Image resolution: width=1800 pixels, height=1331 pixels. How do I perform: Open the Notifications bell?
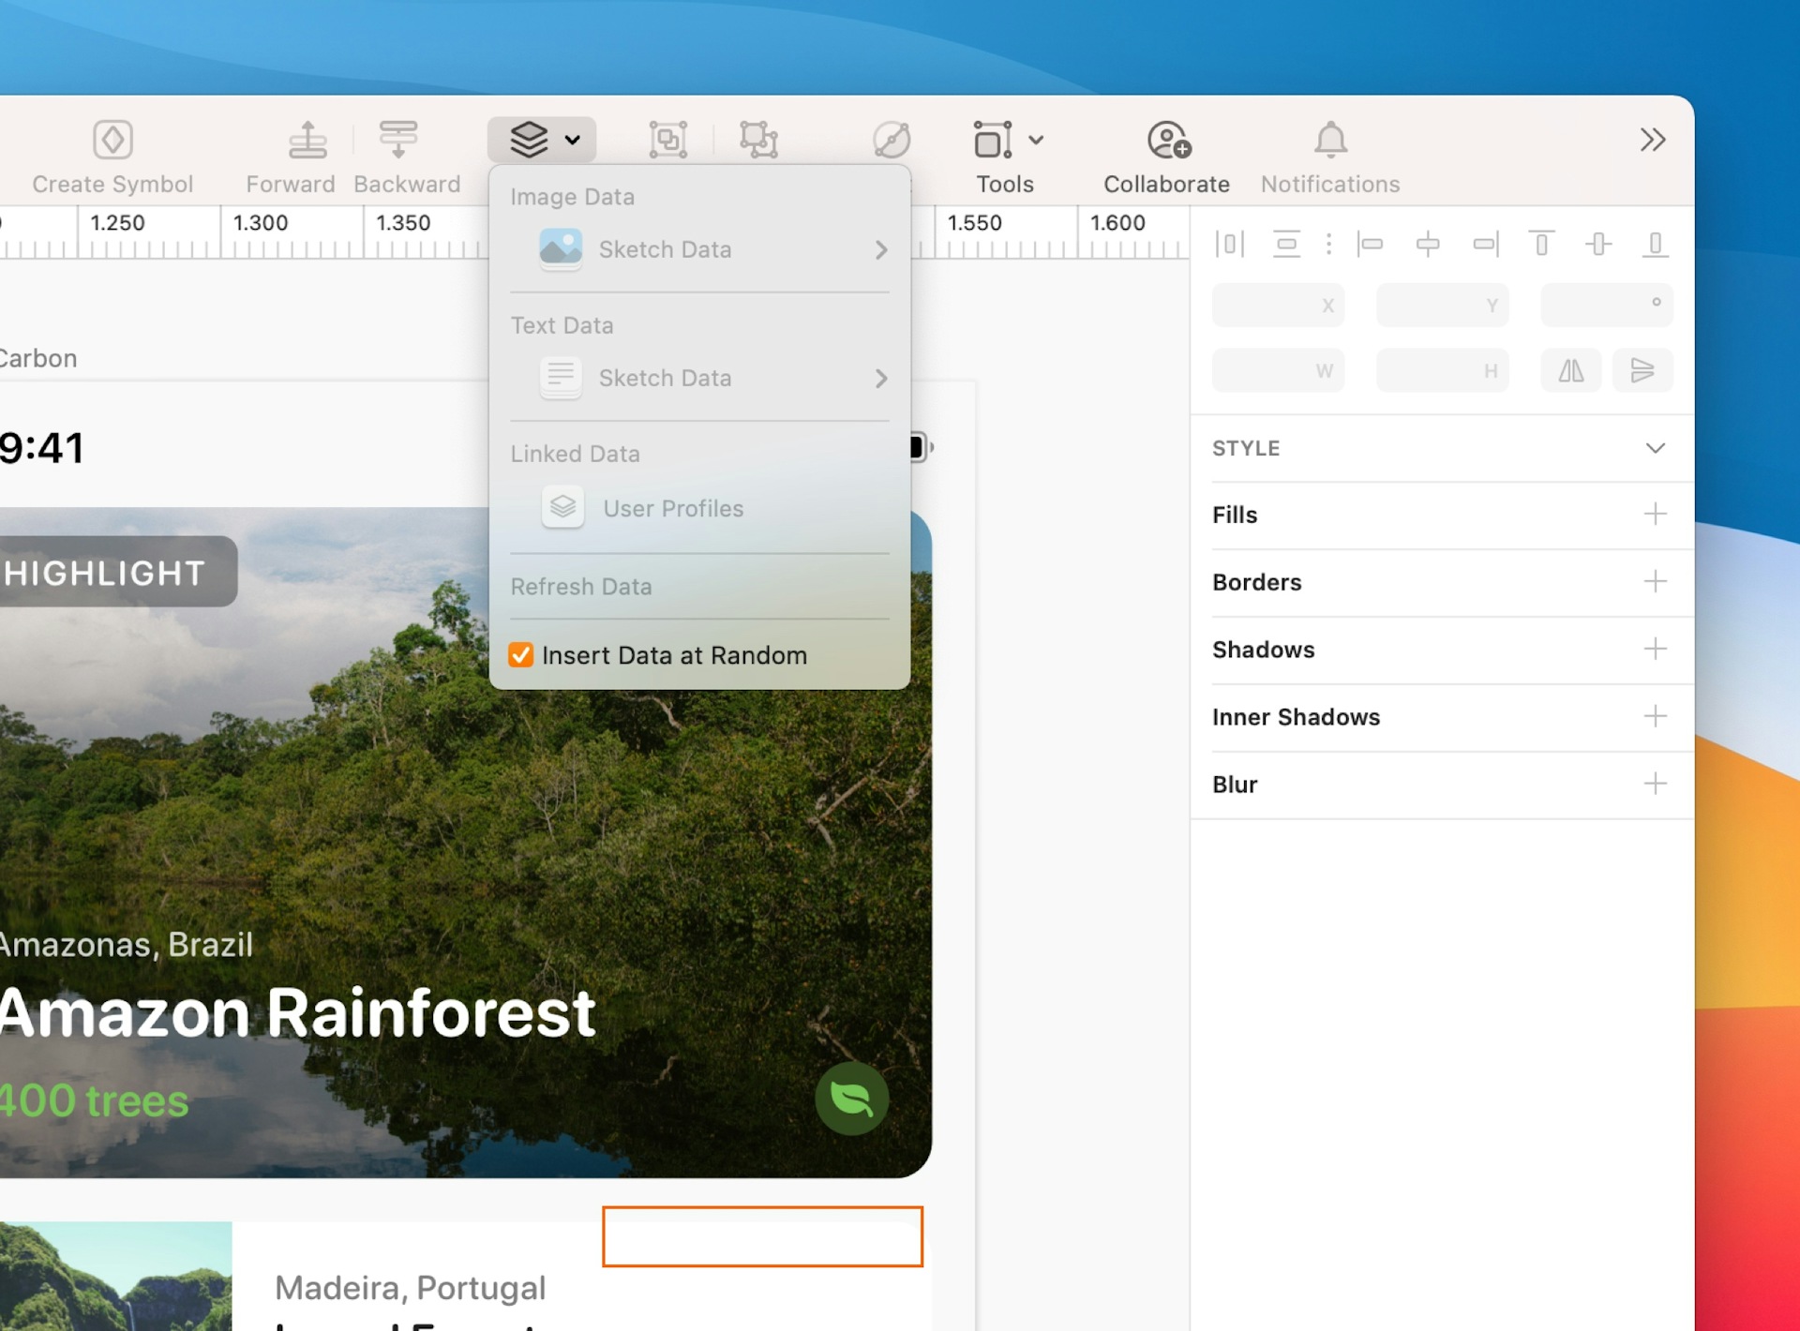pyautogui.click(x=1329, y=140)
